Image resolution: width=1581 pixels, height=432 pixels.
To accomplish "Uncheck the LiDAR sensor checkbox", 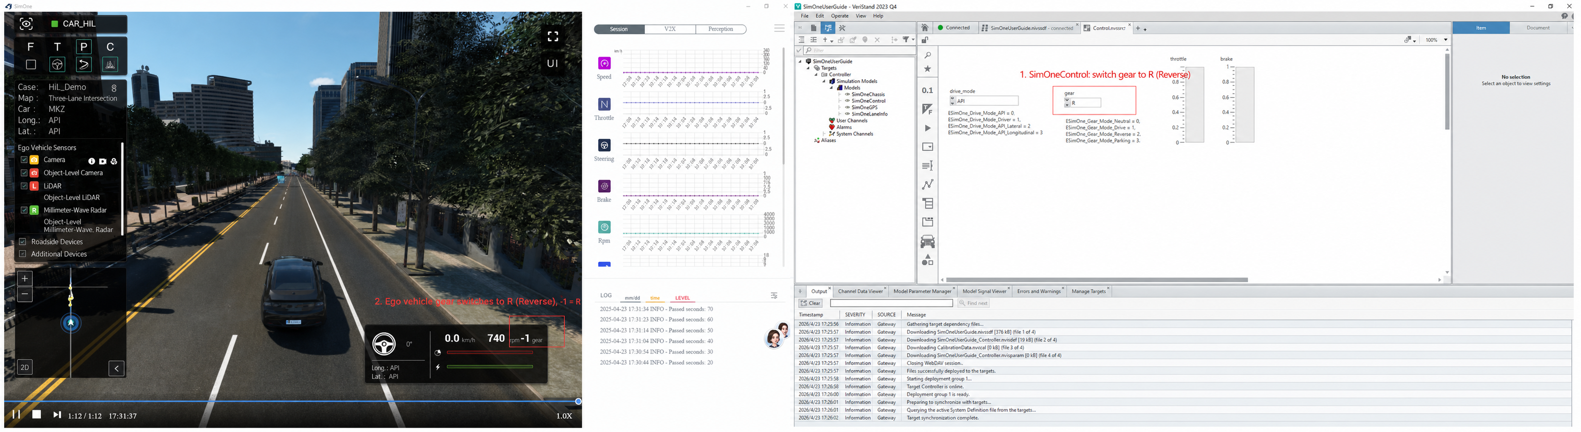I will [24, 185].
